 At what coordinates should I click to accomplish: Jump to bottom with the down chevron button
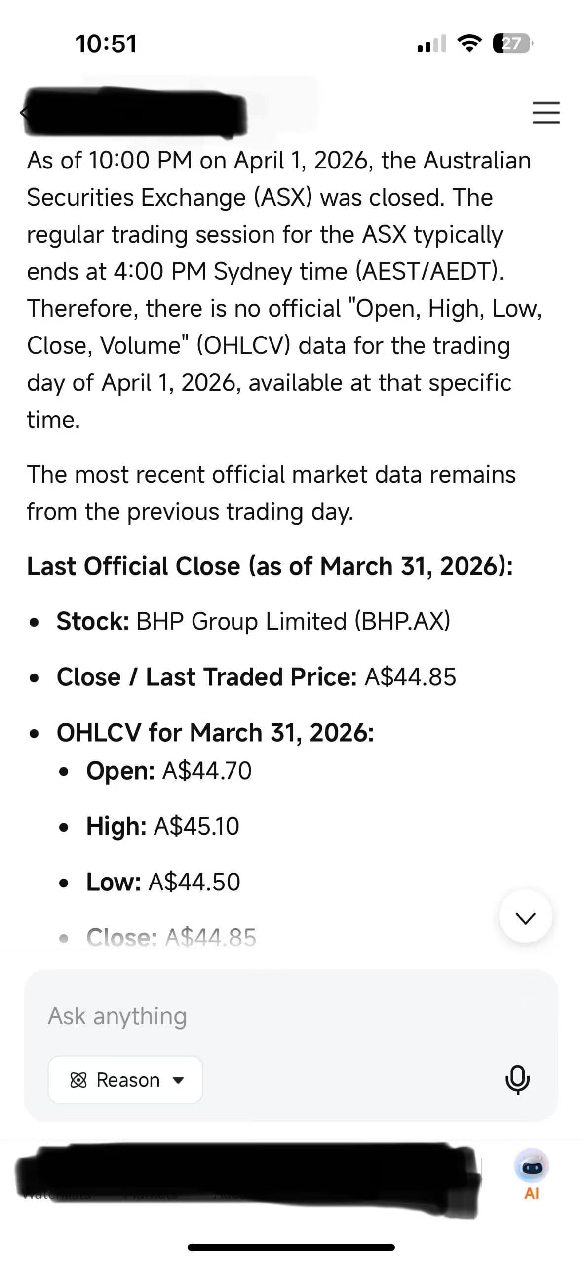tap(525, 918)
